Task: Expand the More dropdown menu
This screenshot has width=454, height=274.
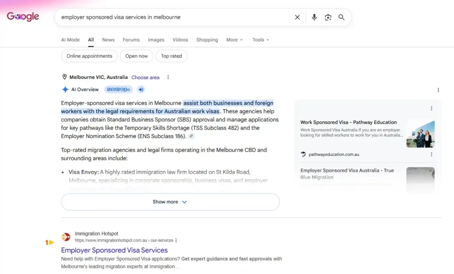Action: [234, 40]
